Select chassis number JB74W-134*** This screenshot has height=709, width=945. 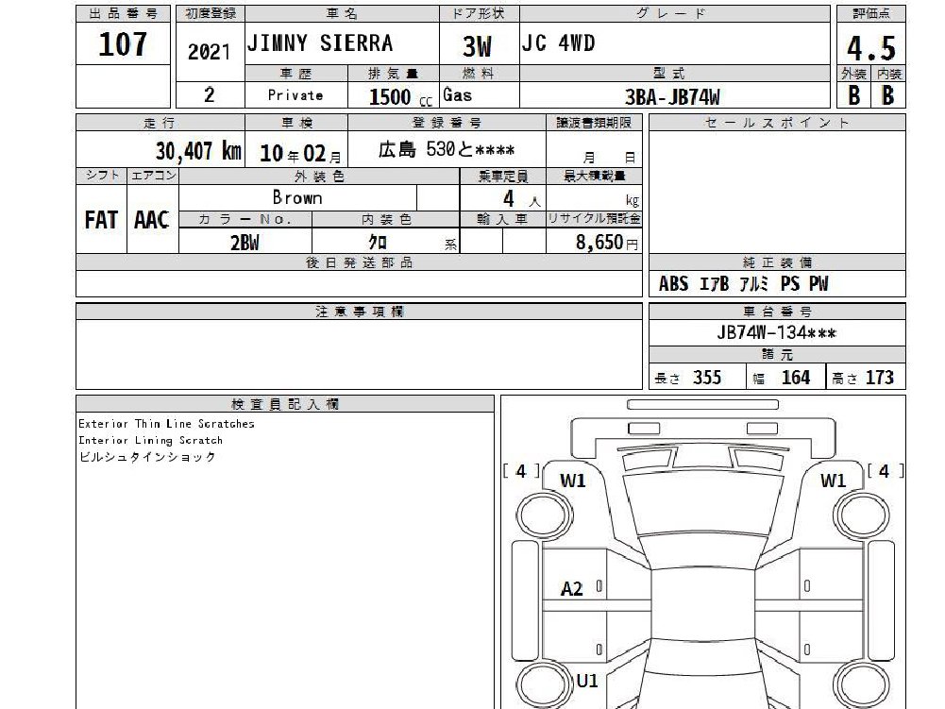click(776, 333)
